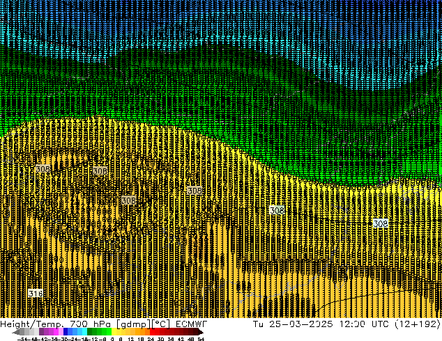Click the '(12+192)' forecast step text

(x=418, y=324)
